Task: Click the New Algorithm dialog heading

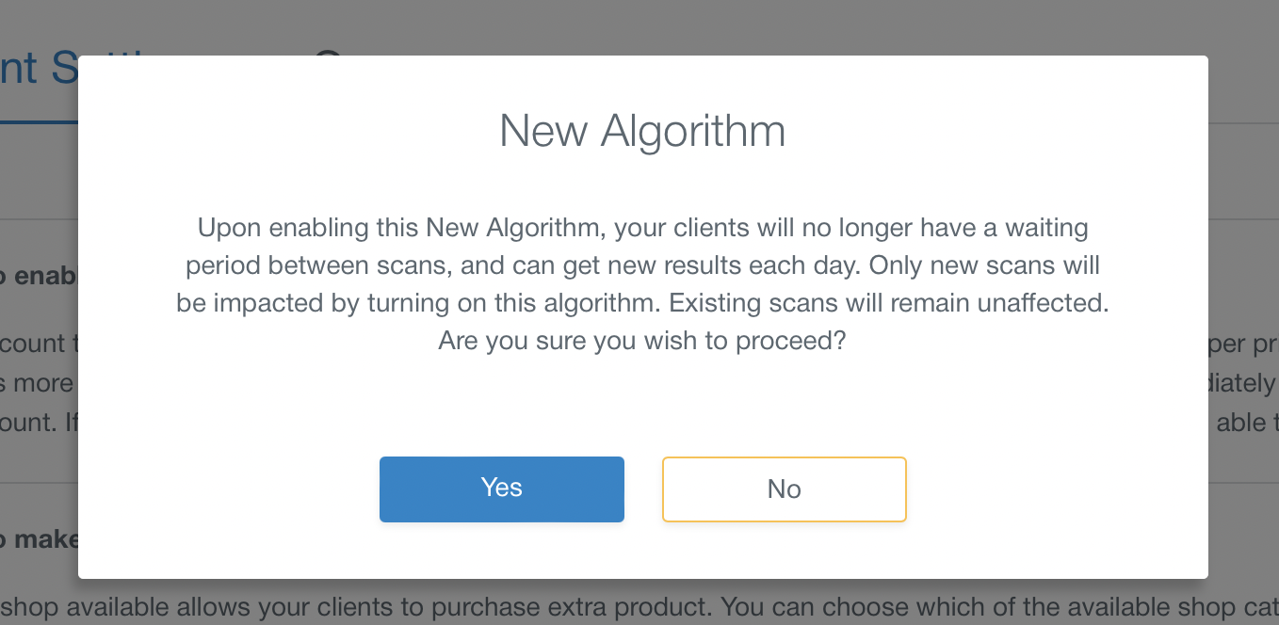Action: (x=642, y=131)
